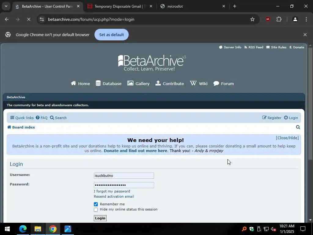Bookmark this page with star icon
313x235 pixels.
(x=252, y=19)
